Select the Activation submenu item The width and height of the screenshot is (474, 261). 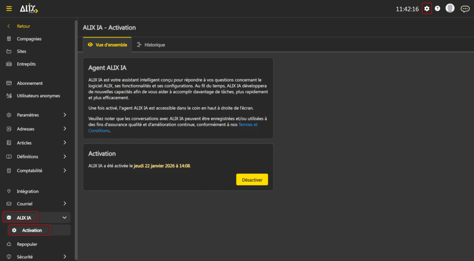[31, 230]
